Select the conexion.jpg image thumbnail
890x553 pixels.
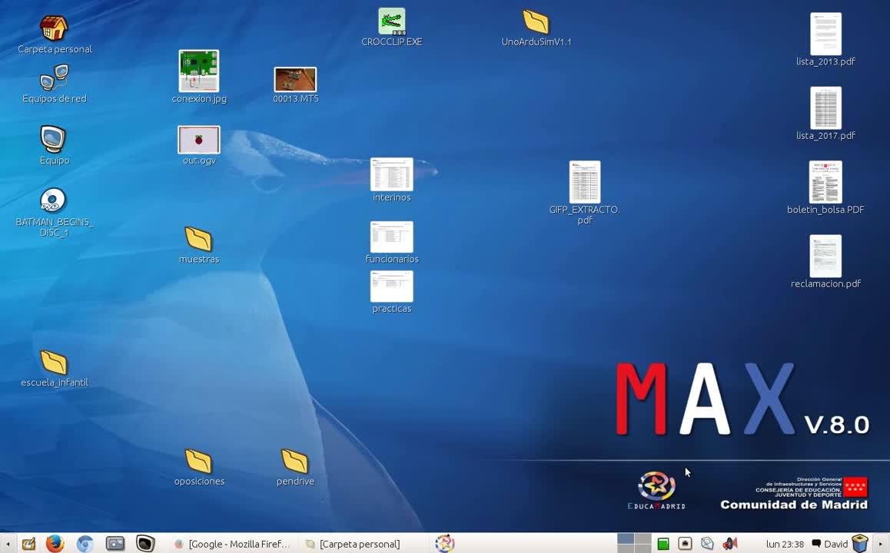click(x=199, y=71)
